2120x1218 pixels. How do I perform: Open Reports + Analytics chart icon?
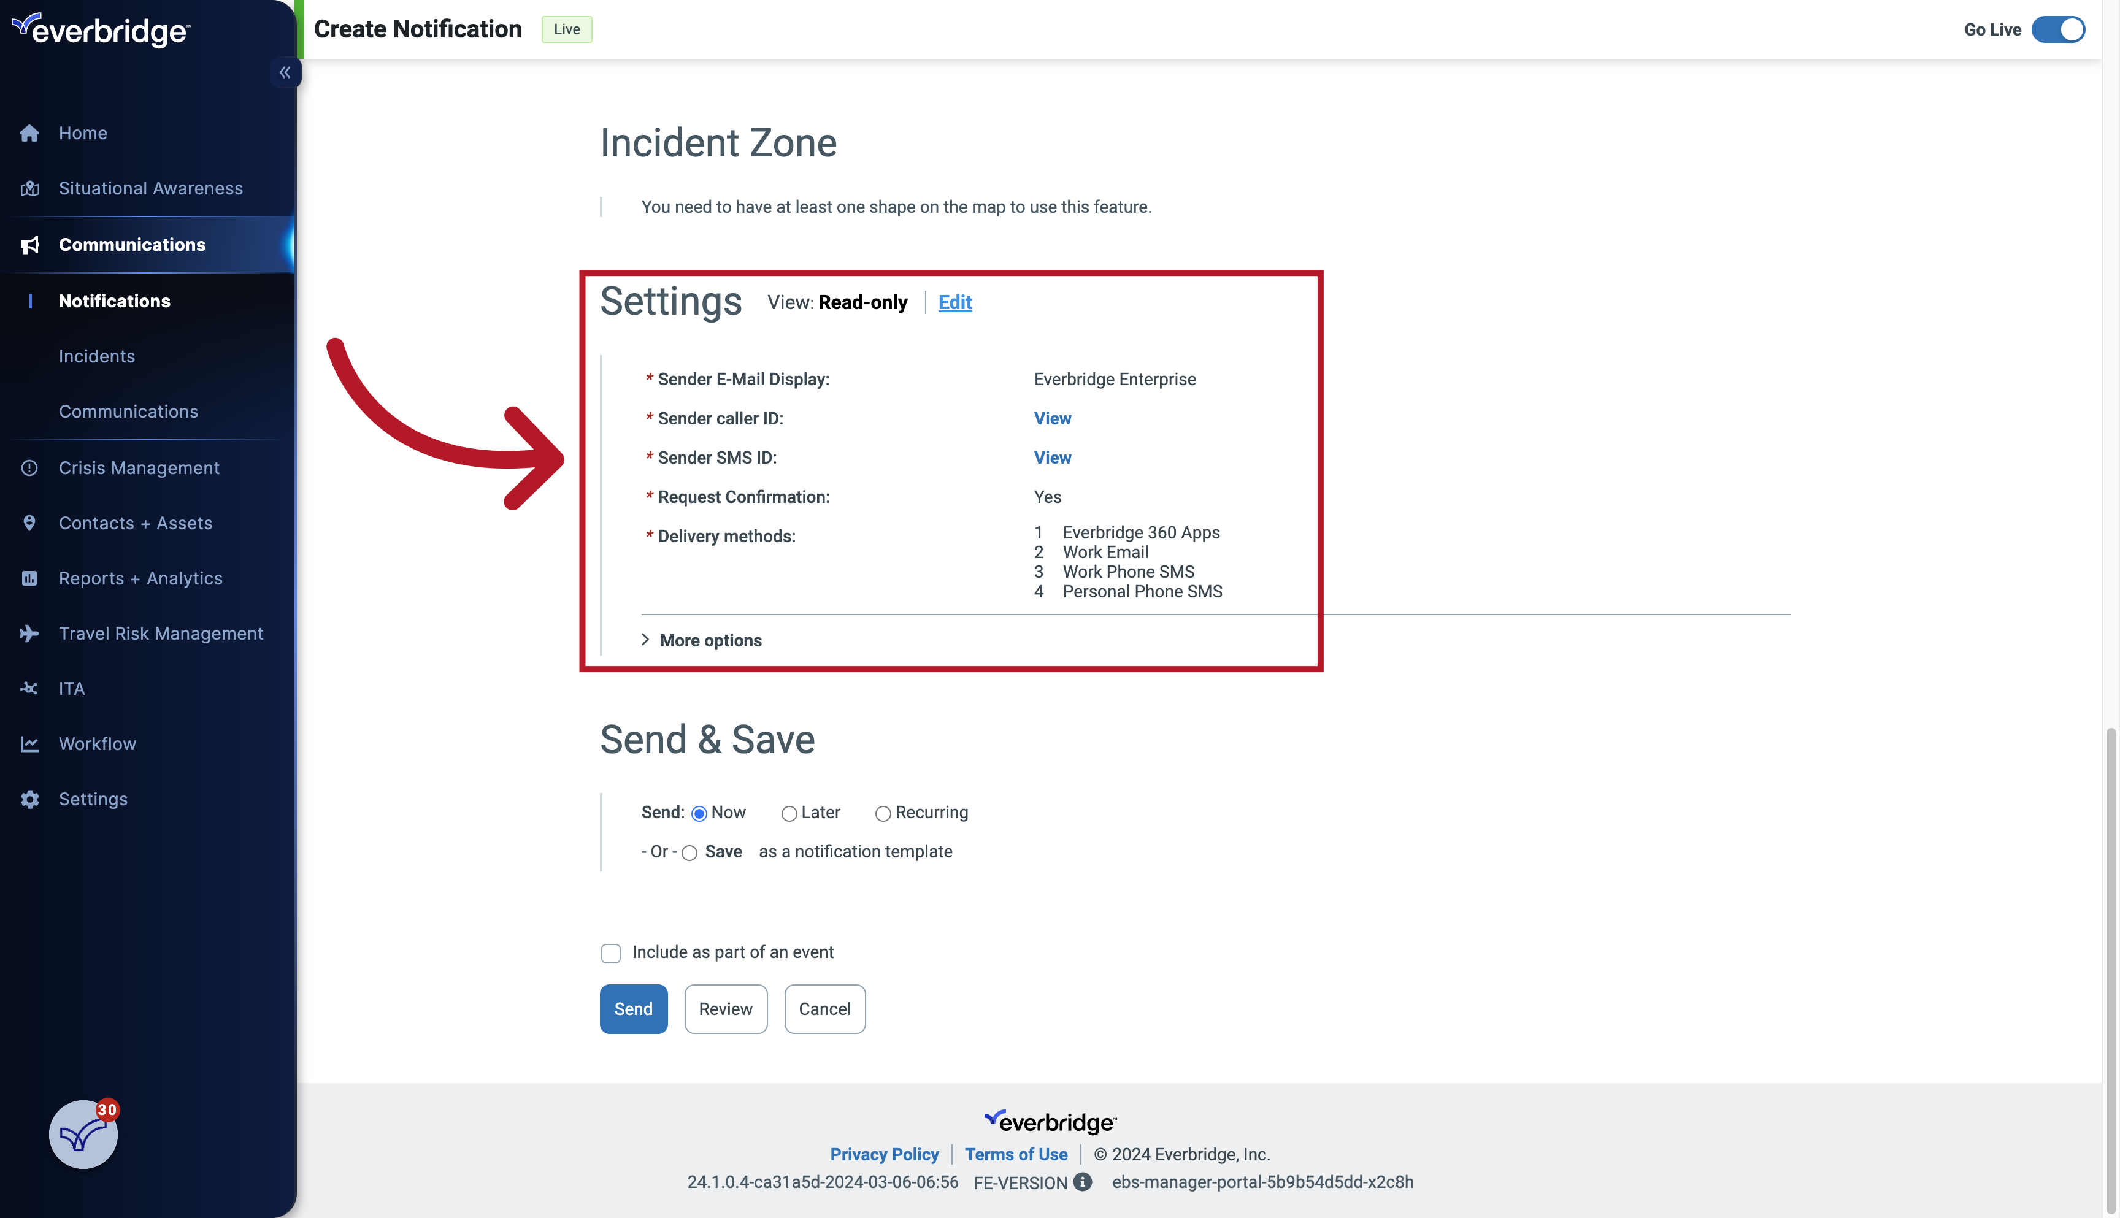(29, 577)
